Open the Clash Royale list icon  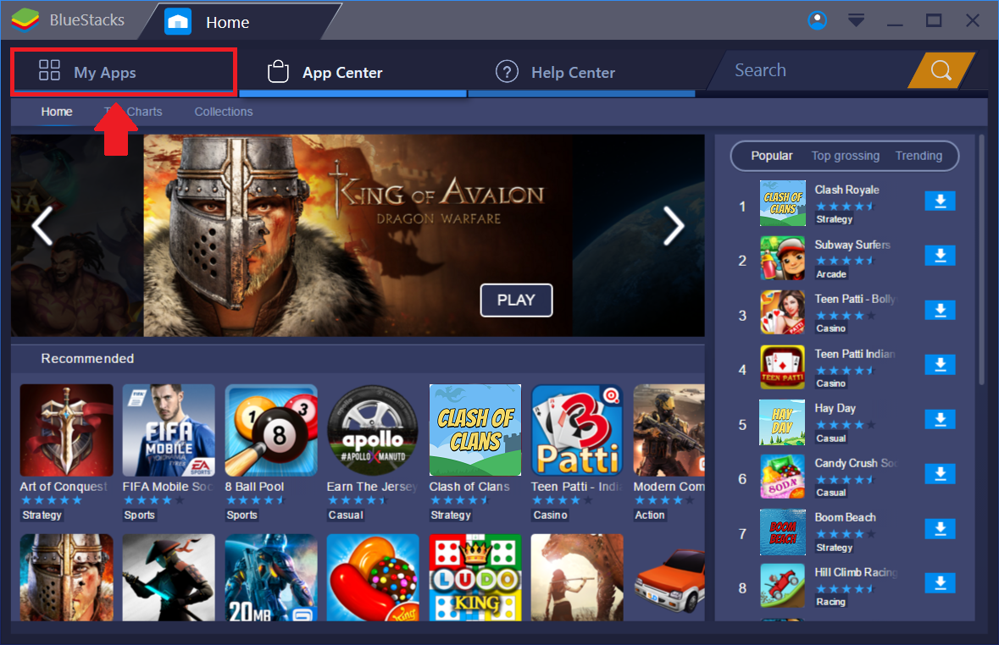click(x=782, y=203)
